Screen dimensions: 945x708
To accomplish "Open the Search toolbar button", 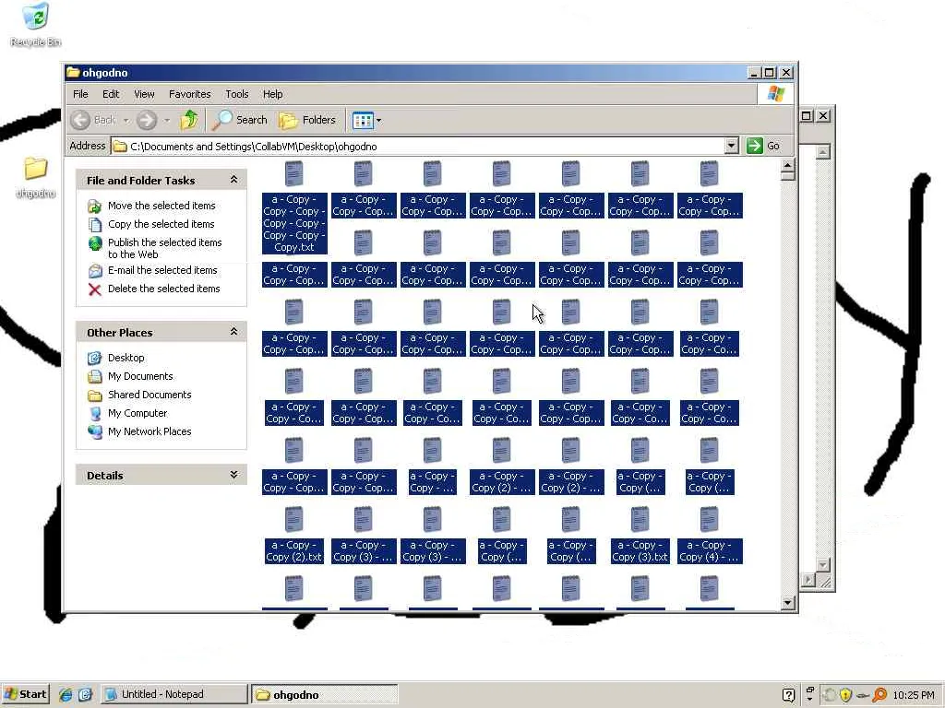I will 239,120.
